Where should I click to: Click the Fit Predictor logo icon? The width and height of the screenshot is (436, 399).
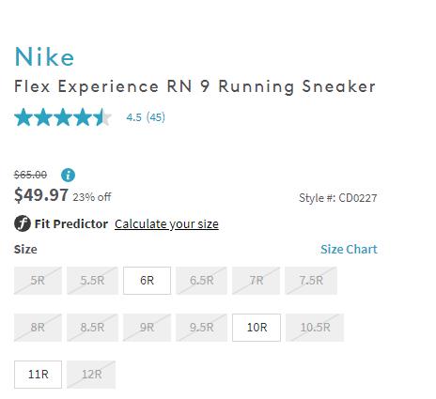(x=23, y=223)
